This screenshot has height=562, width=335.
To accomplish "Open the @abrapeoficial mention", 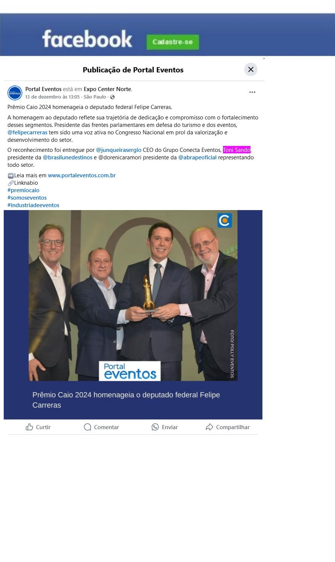I will [x=197, y=157].
